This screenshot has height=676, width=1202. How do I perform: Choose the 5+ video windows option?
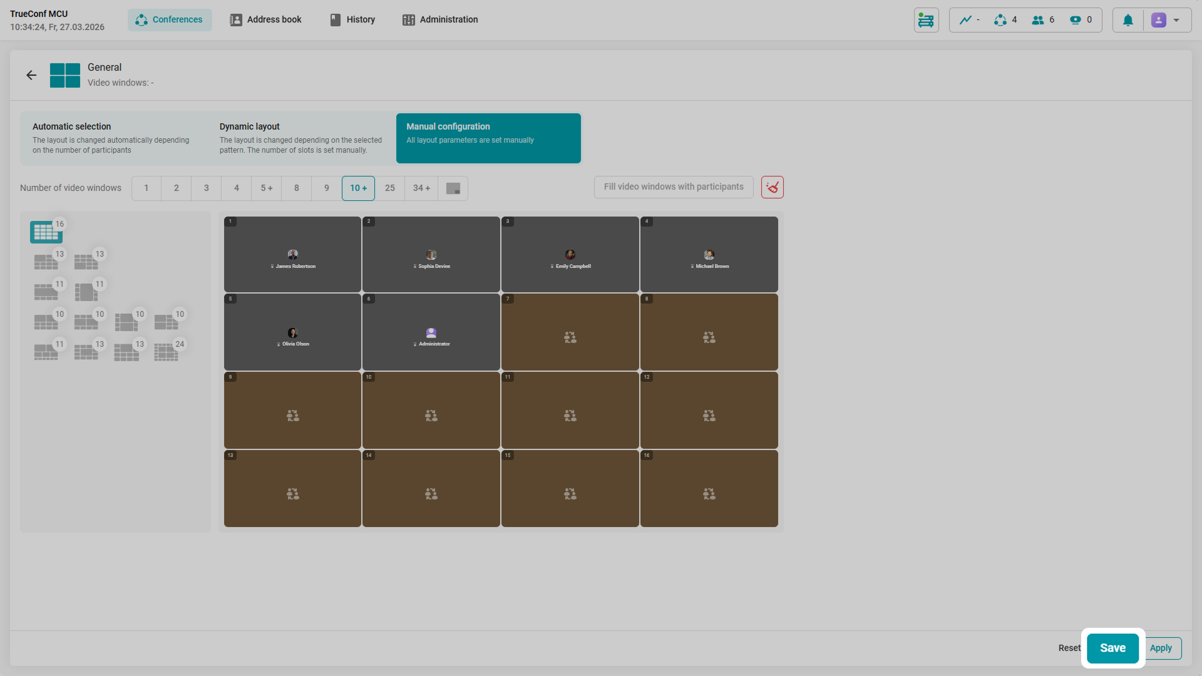pyautogui.click(x=266, y=188)
